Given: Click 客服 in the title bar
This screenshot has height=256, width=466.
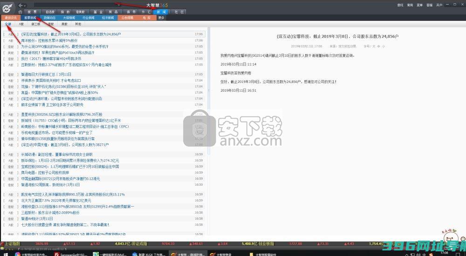Looking at the screenshot, I should pos(430,5).
